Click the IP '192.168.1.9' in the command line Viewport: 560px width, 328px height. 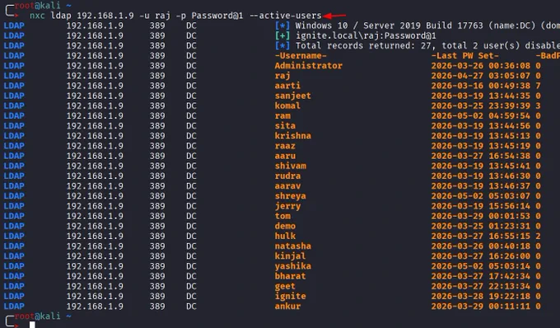pos(105,16)
